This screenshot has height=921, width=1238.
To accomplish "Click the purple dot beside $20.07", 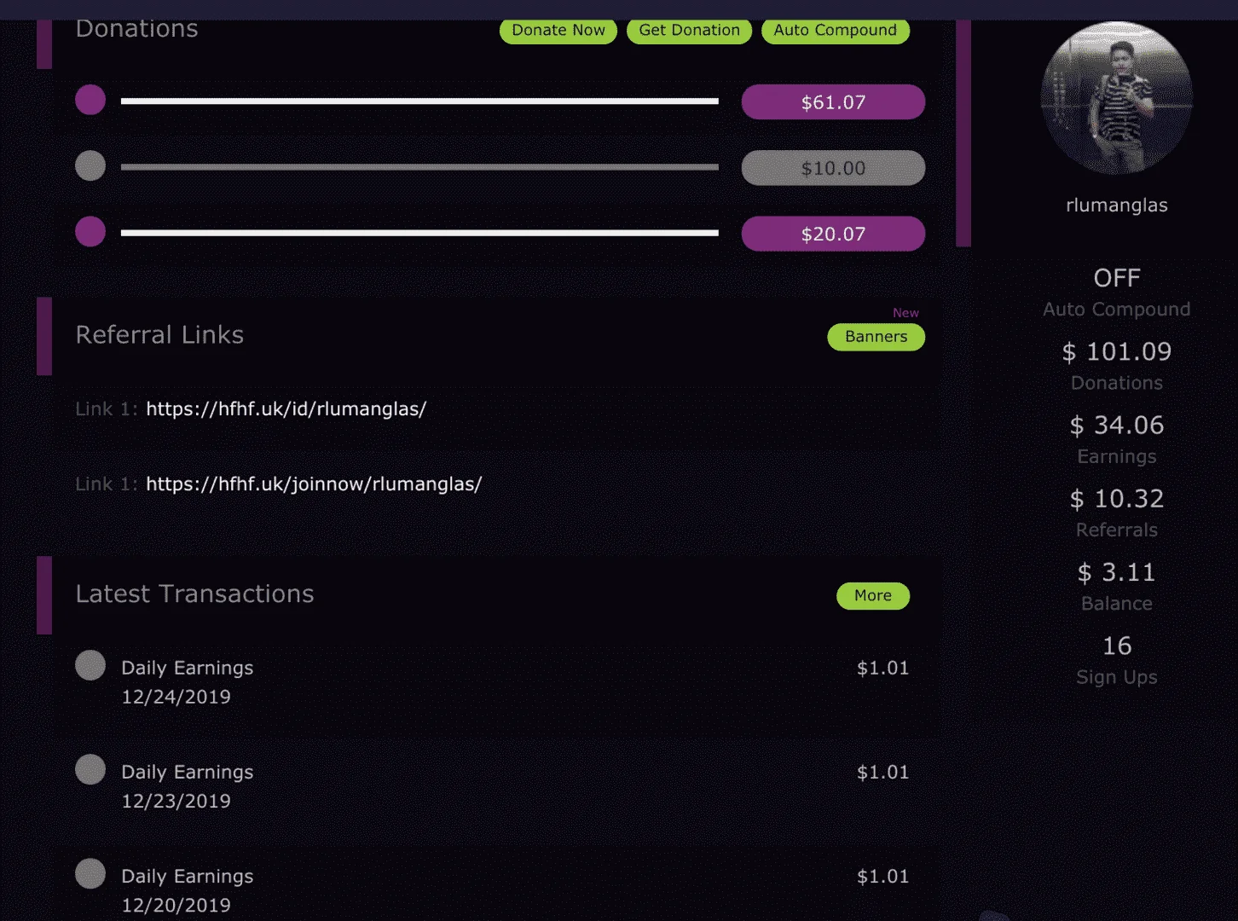I will [90, 231].
